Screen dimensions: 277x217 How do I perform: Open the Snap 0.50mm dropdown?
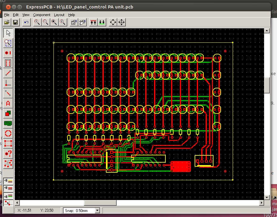click(97, 210)
